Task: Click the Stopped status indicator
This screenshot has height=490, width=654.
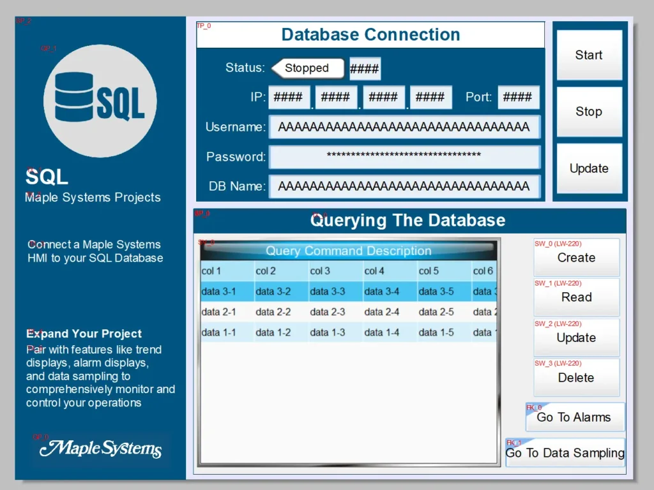Action: click(x=307, y=68)
